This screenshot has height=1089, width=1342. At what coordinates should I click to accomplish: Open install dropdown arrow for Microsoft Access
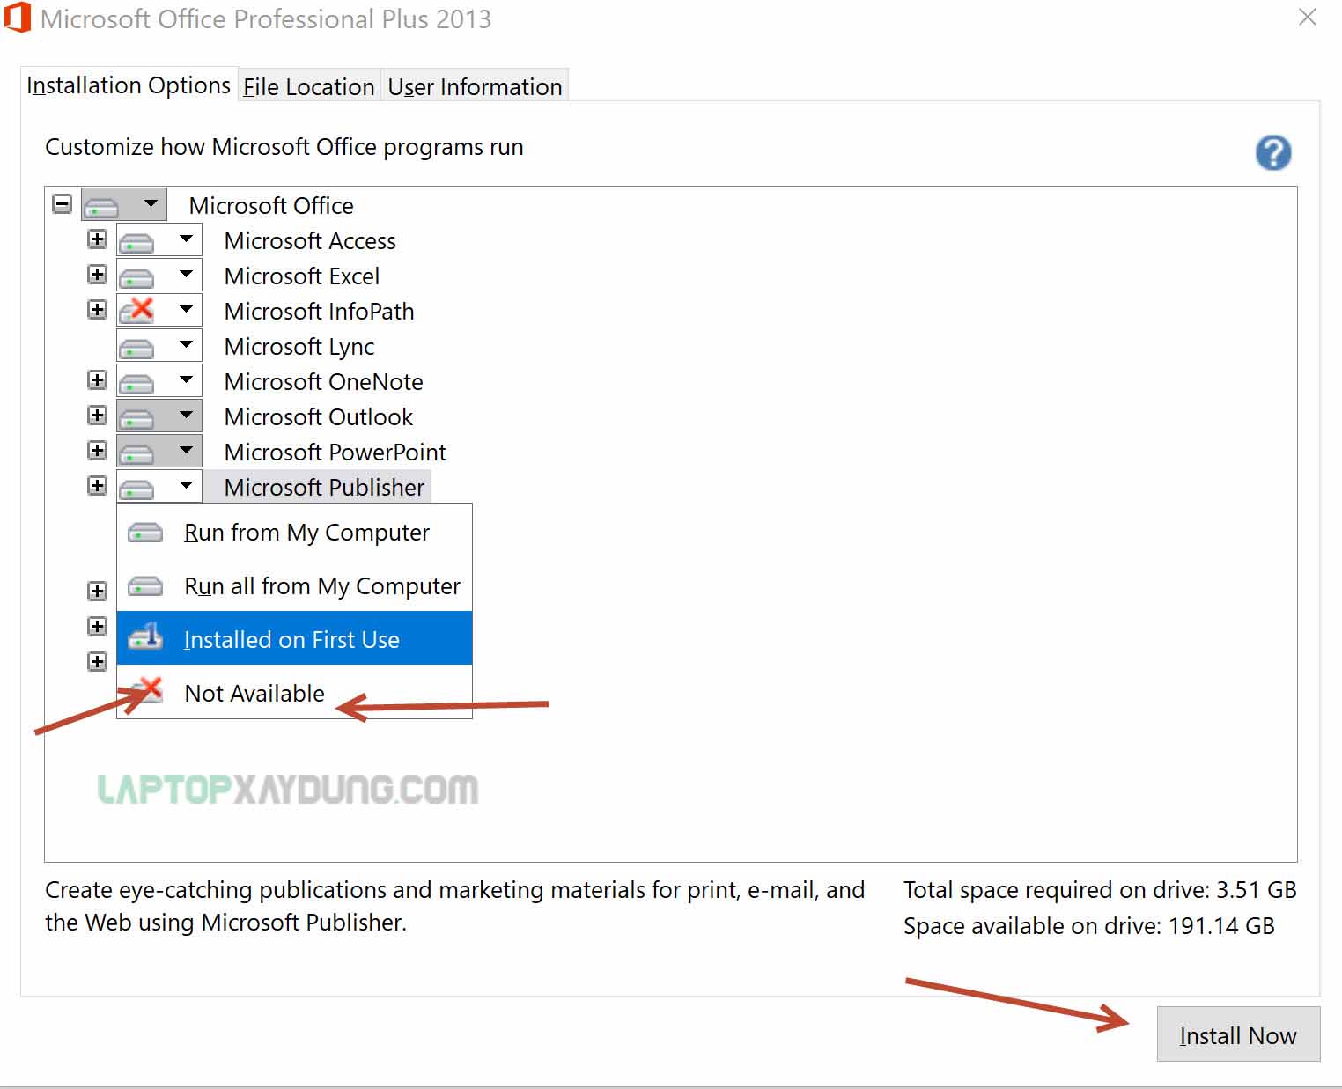186,239
